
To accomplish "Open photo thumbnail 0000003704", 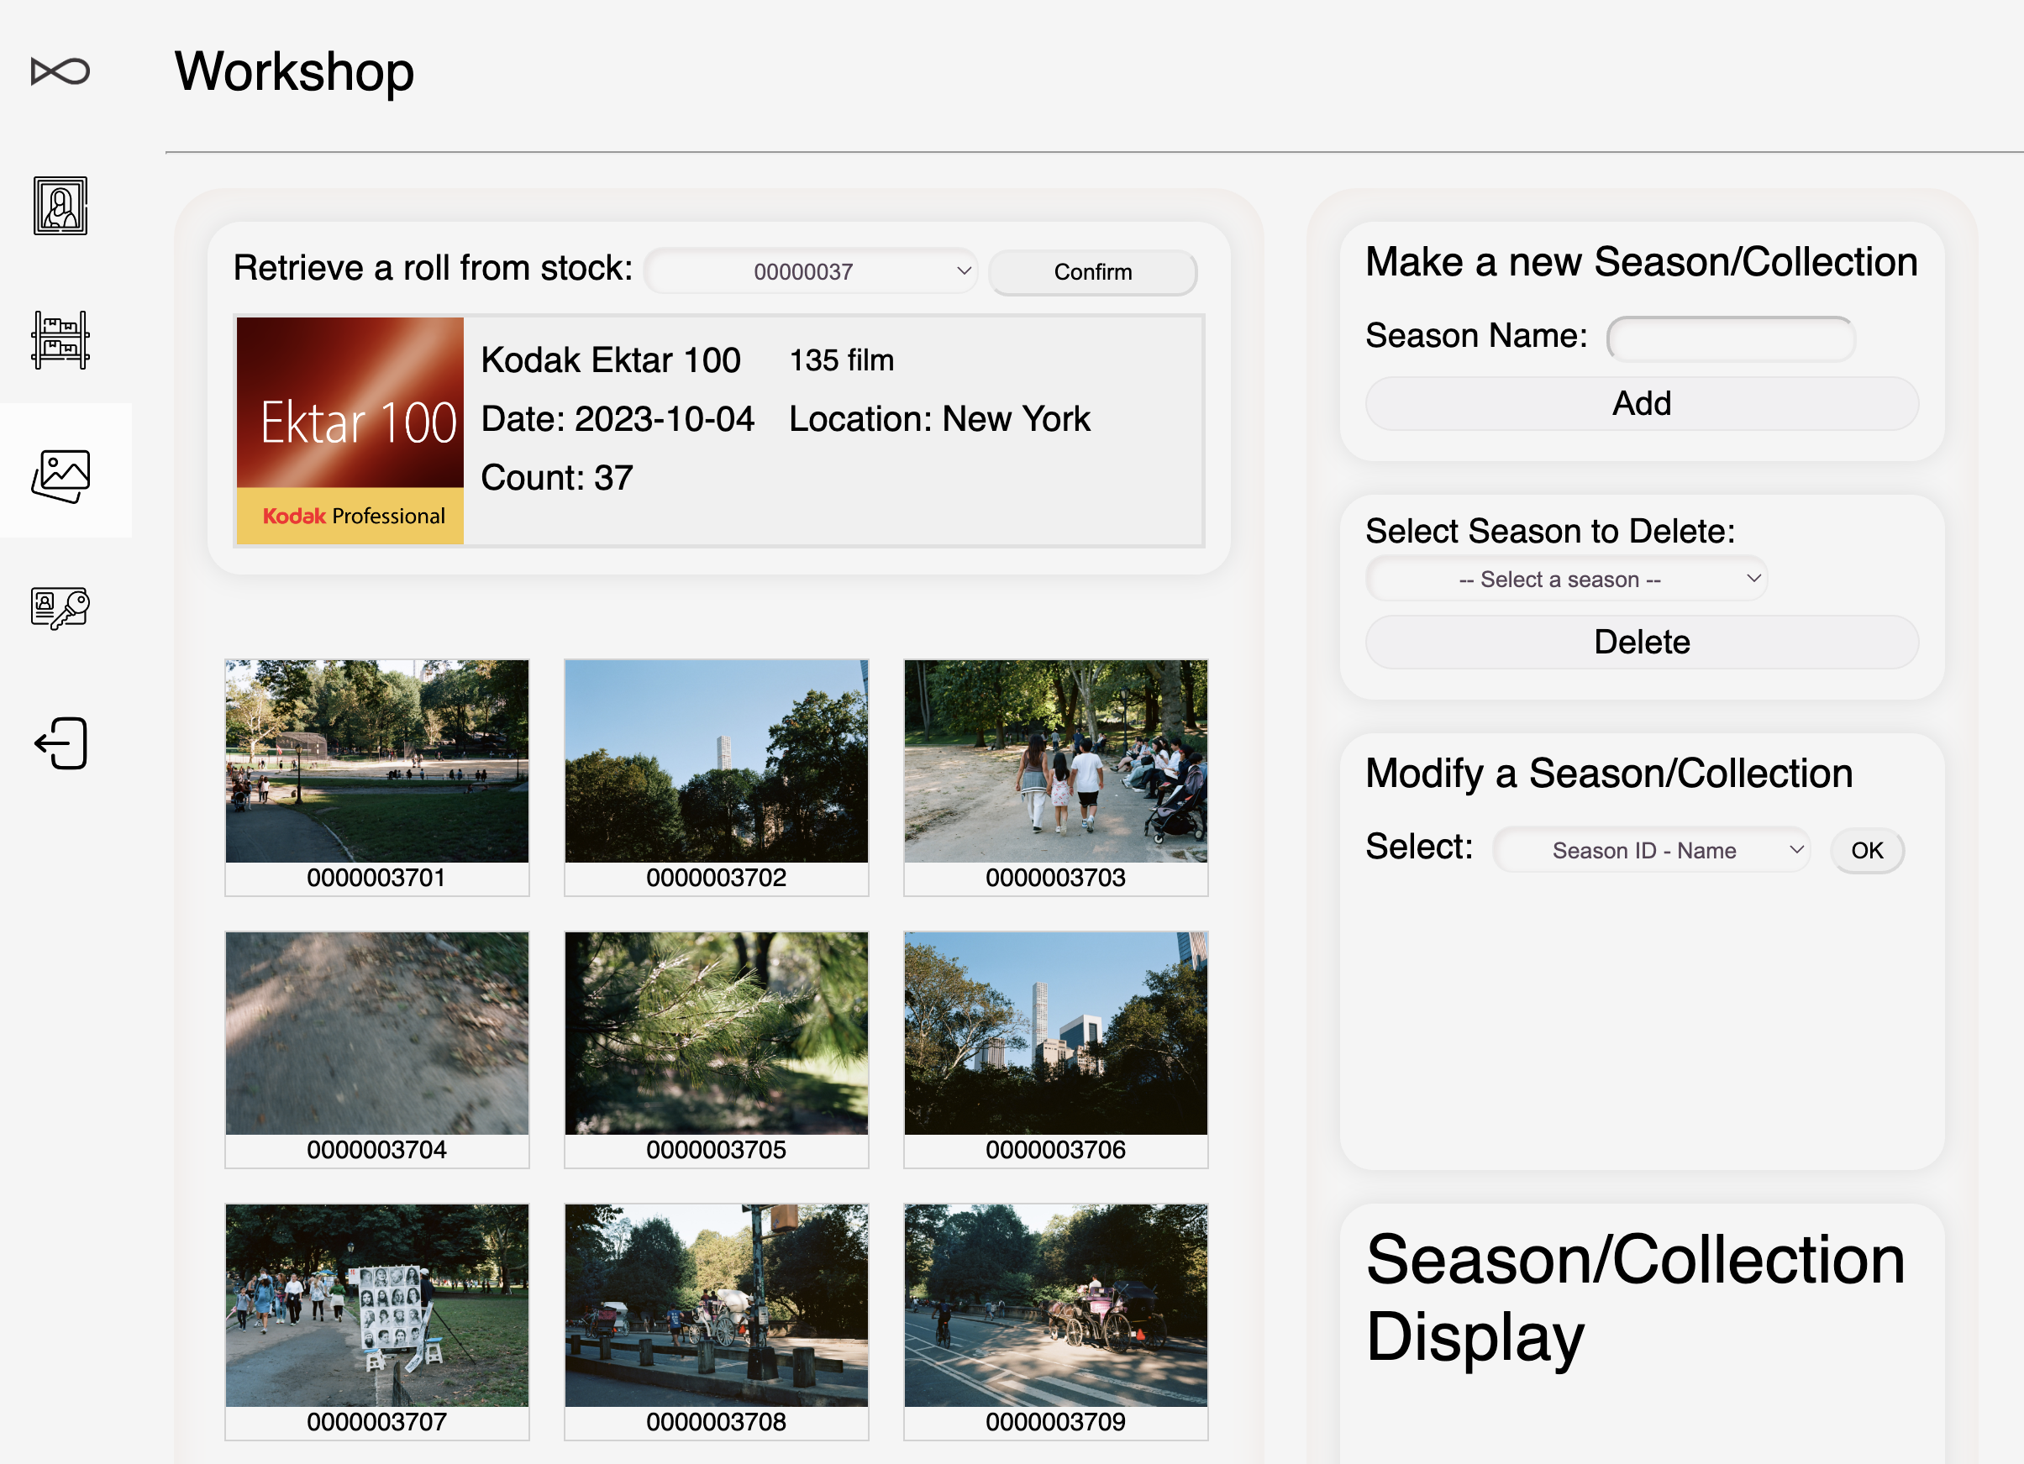I will (x=376, y=1049).
